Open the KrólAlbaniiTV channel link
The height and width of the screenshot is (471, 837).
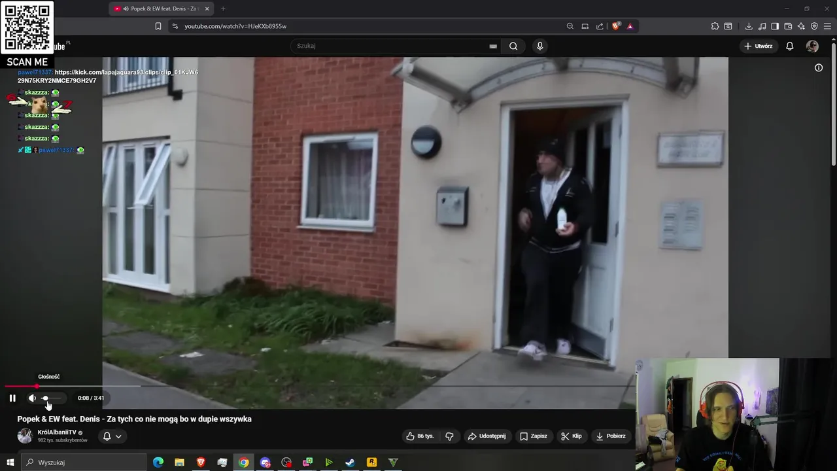[57, 432]
